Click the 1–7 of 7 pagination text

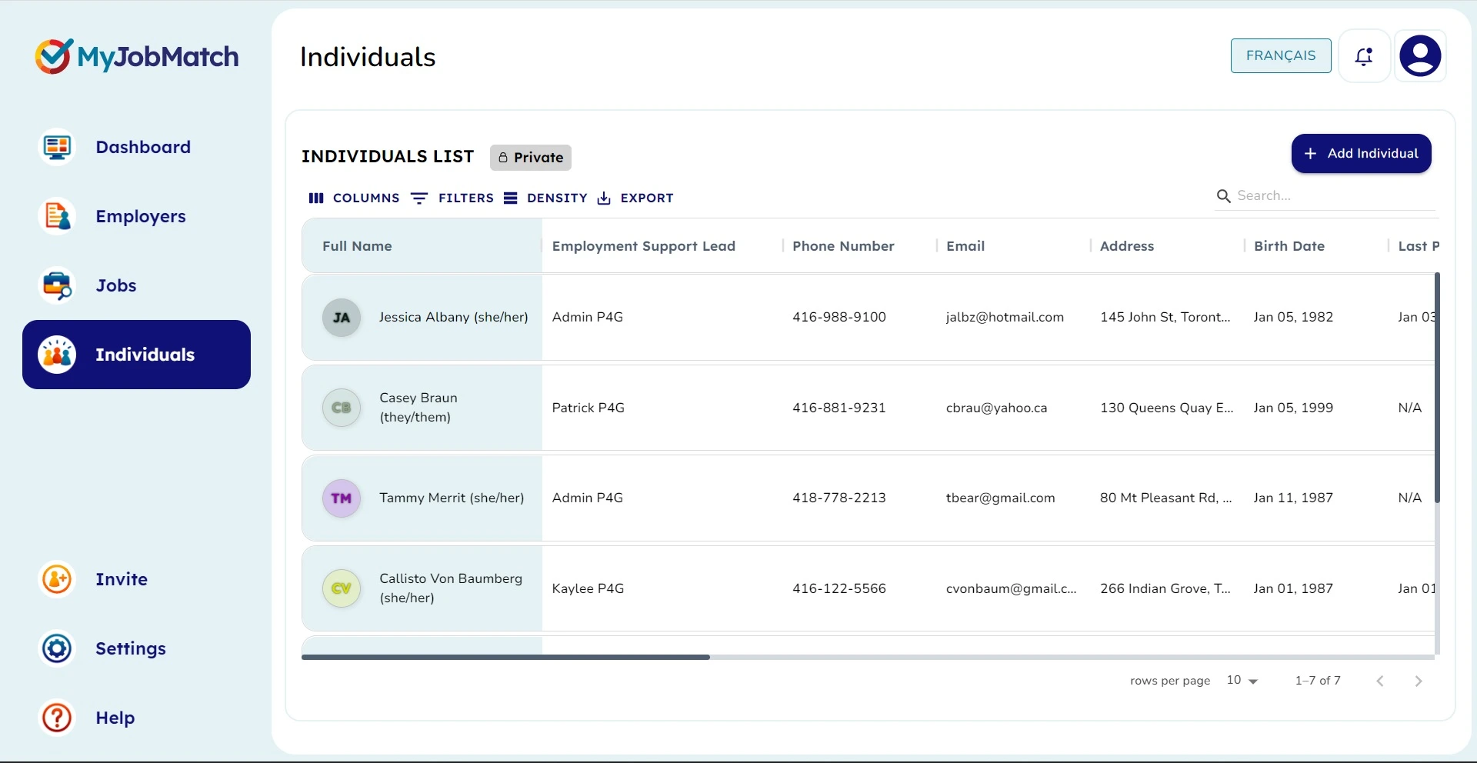[x=1318, y=681]
